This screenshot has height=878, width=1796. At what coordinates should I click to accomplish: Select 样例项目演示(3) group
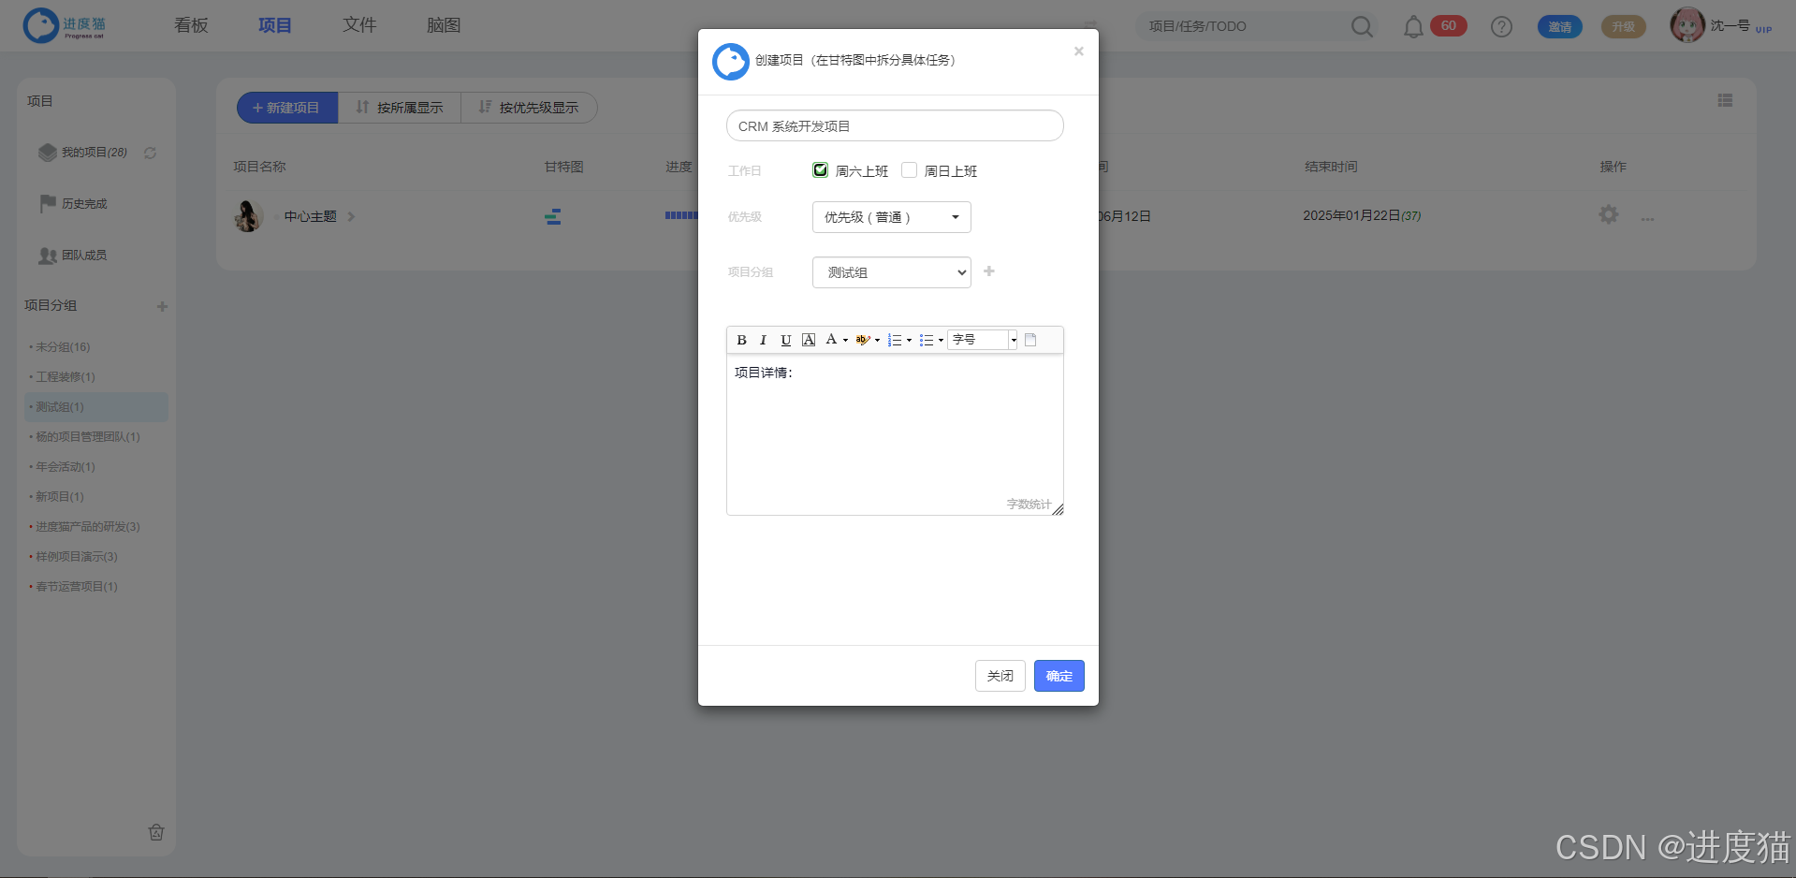pyautogui.click(x=76, y=557)
